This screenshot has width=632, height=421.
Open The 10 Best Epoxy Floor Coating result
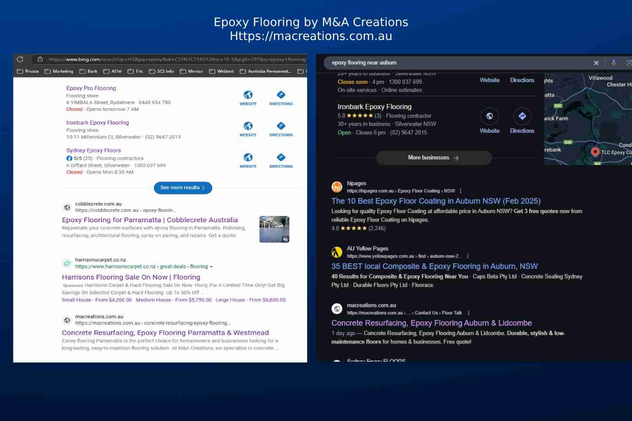coord(436,201)
